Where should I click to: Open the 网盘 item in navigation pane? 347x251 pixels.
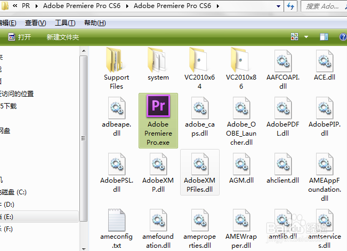click(x=5, y=131)
